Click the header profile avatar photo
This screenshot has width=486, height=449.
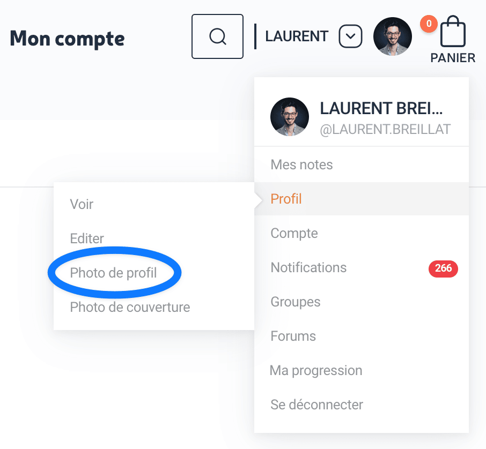393,36
